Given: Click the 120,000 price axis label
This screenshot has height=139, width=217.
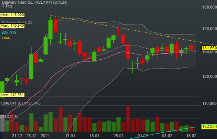Looking at the screenshot, I should (x=210, y=76).
